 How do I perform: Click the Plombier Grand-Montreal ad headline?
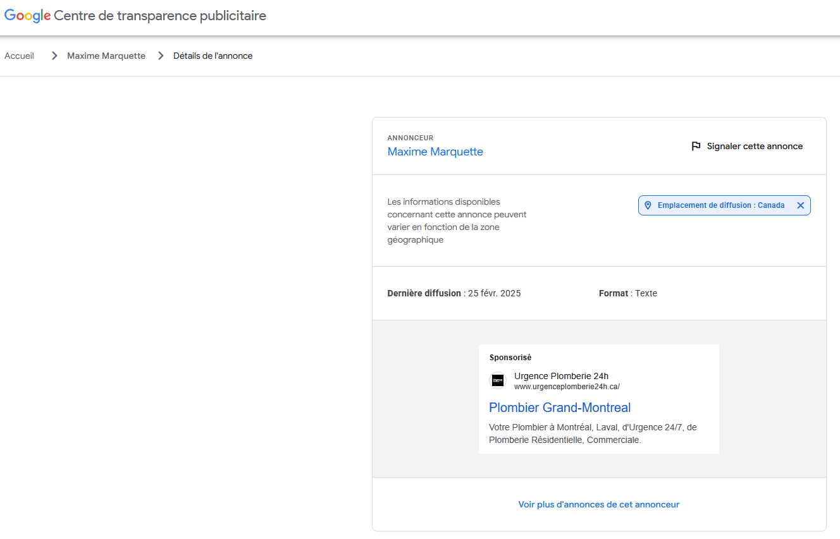point(560,408)
